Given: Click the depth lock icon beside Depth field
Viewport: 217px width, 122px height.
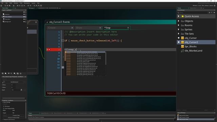Looking at the screenshot, I should [21, 90].
